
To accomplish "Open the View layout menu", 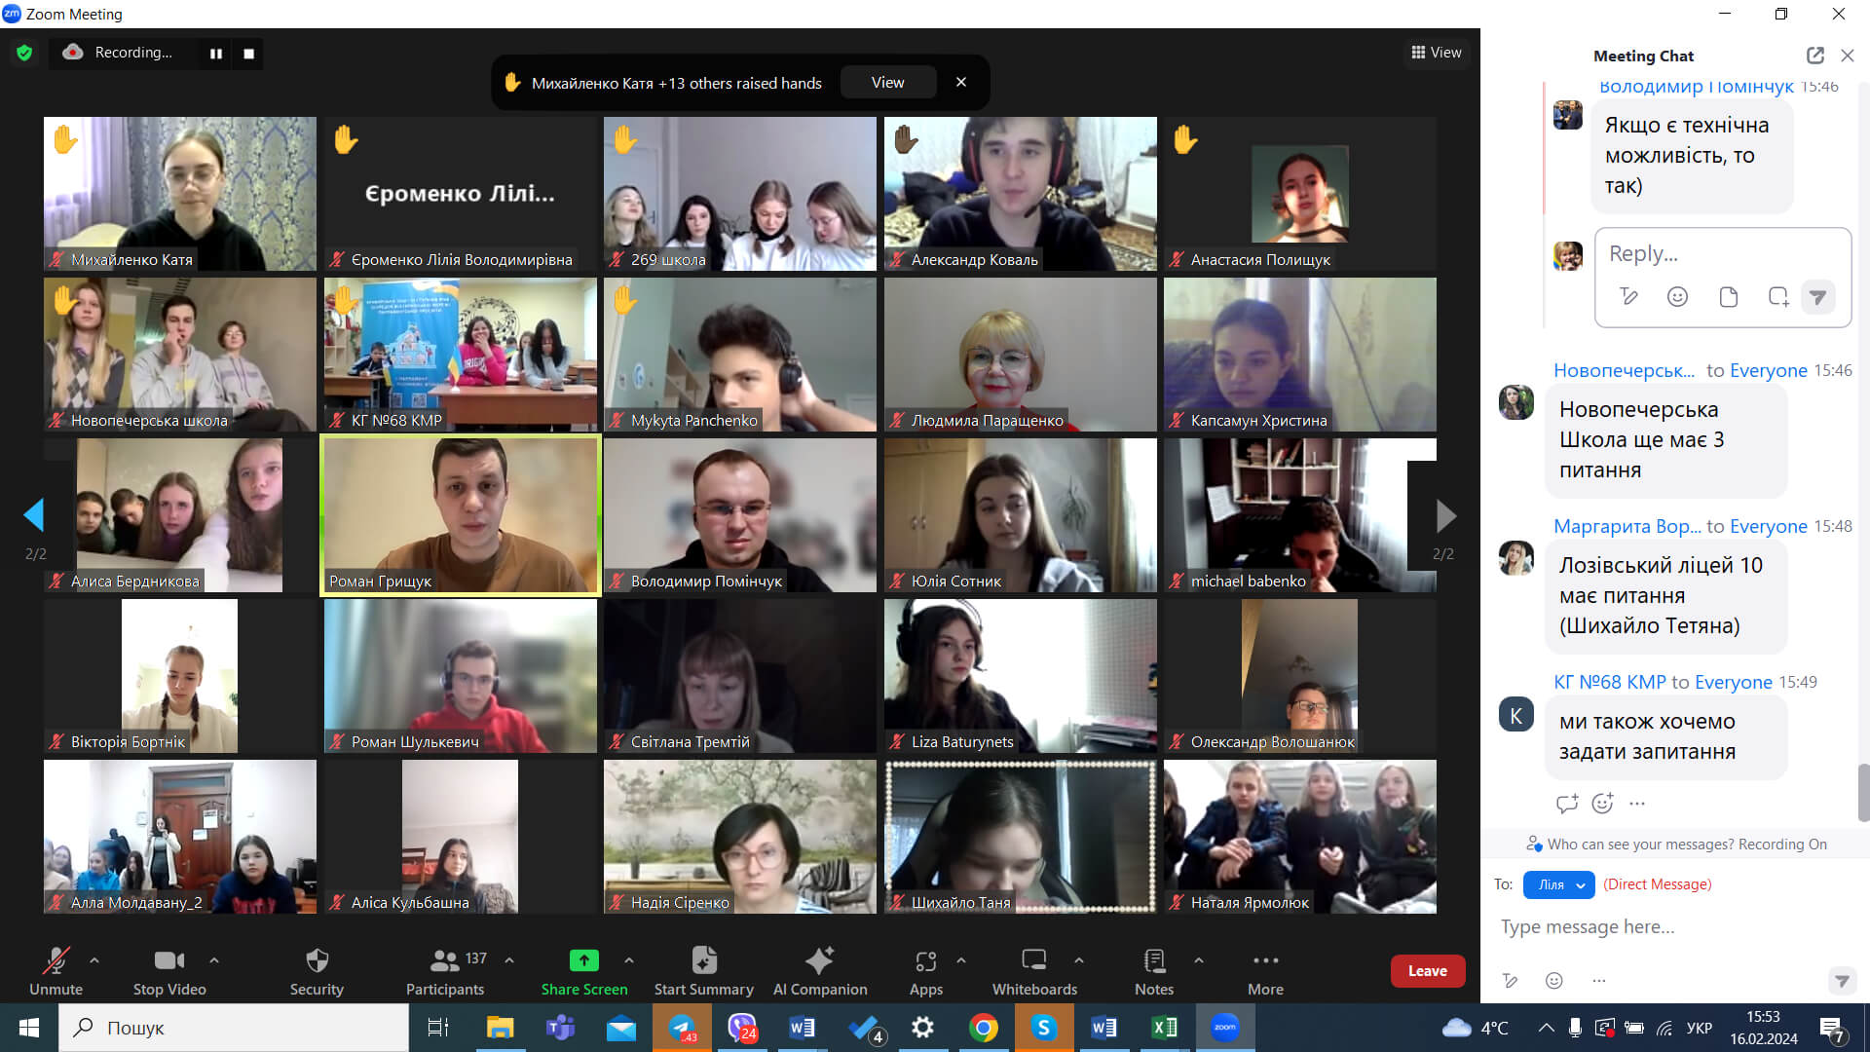I will click(1437, 53).
